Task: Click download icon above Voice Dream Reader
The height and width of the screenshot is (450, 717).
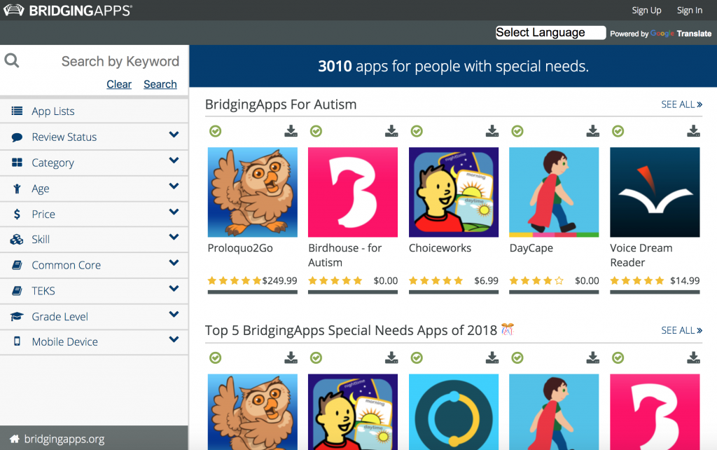Action: (693, 131)
